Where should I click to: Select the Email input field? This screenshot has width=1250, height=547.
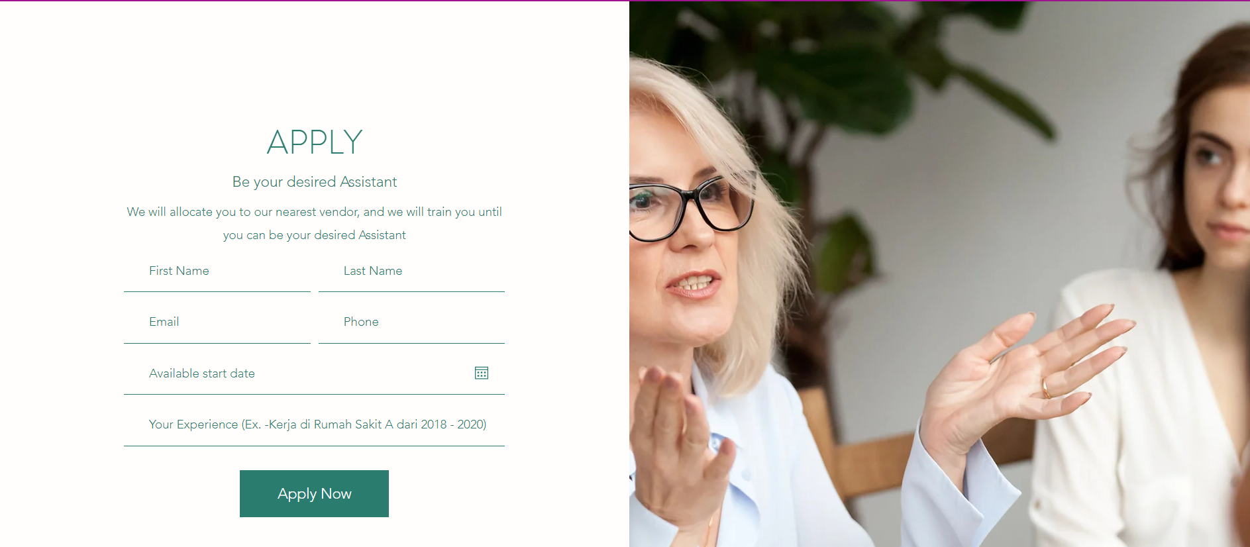(x=217, y=323)
